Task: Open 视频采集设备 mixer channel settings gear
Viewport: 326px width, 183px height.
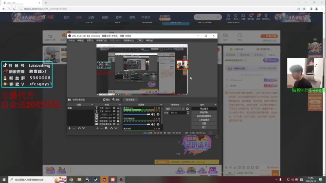Action: (x=158, y=124)
